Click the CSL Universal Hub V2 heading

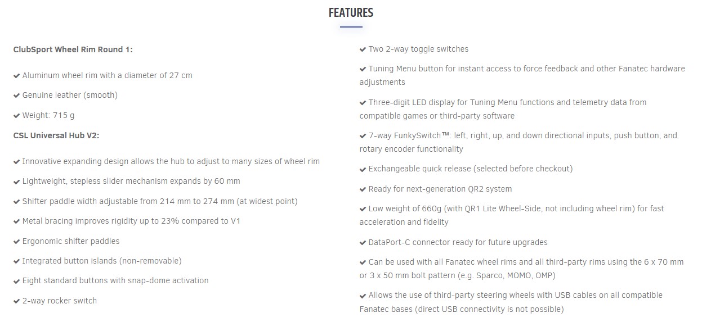[56, 135]
